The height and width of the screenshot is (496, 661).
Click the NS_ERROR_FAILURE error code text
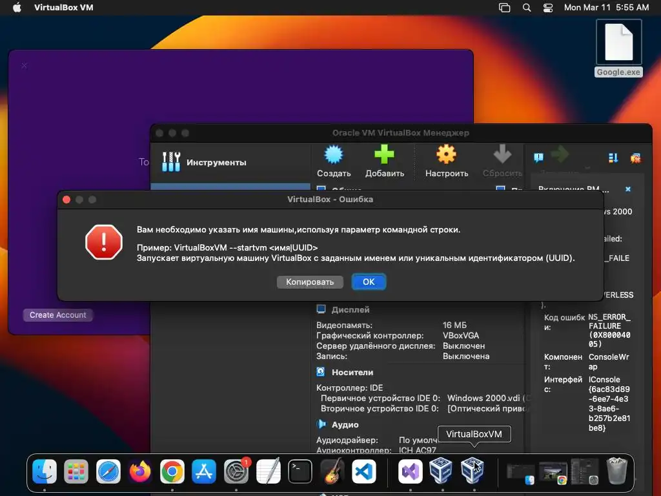(609, 330)
